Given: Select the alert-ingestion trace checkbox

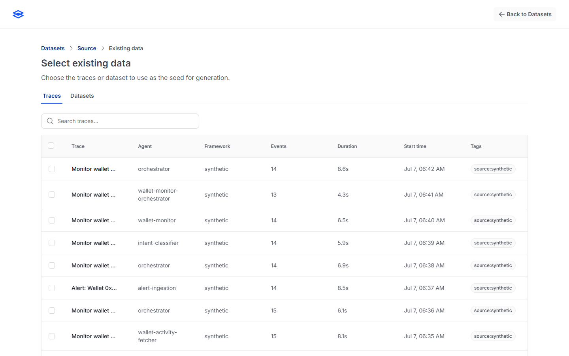Looking at the screenshot, I should tap(52, 288).
